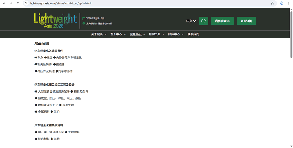Image resolution: width=293 pixels, height=148 pixels.
Task: Open the browser profile avatar icon
Action: pos(282,3)
